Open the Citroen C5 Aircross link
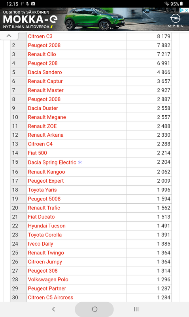Screen dimensions: 189x317 (51, 298)
